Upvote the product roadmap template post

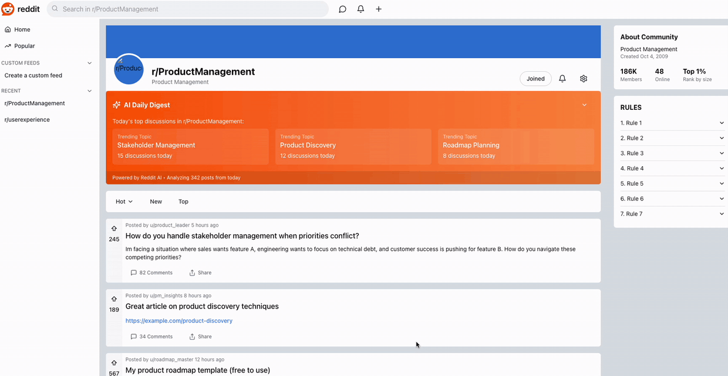coord(114,363)
